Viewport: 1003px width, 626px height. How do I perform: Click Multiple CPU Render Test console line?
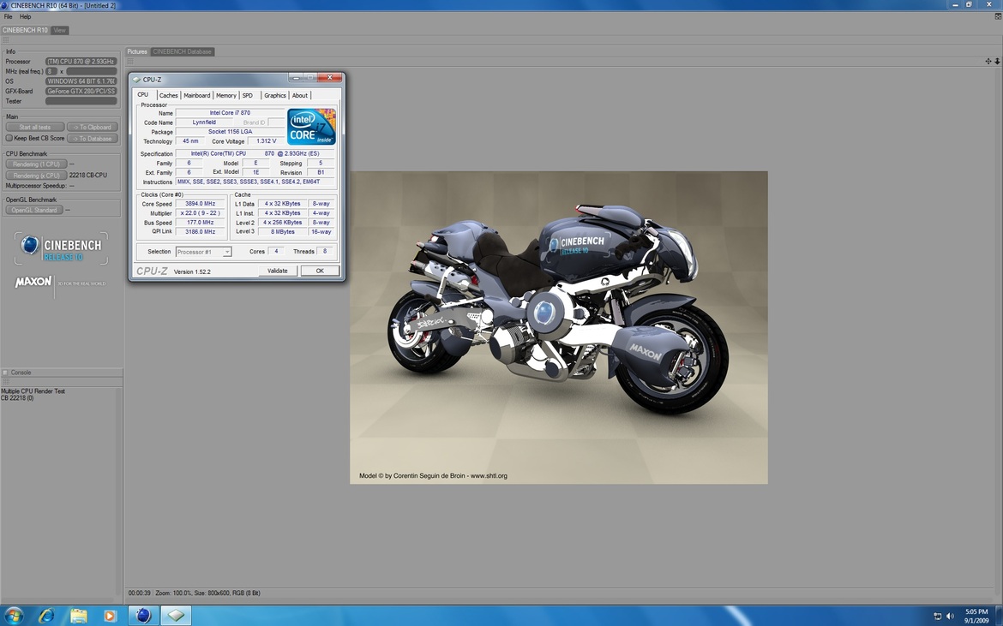click(x=33, y=391)
